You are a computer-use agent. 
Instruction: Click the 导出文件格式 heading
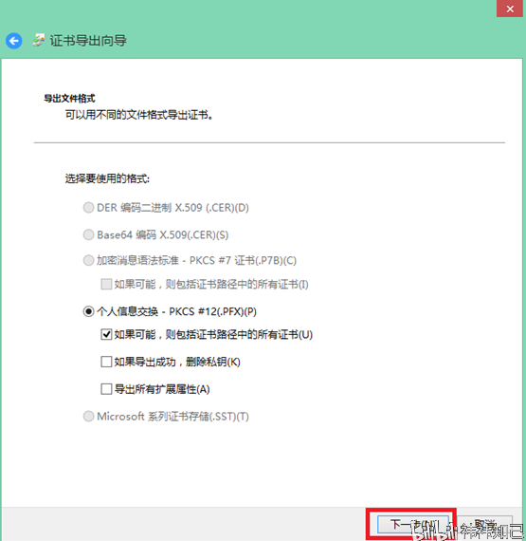coord(69,99)
